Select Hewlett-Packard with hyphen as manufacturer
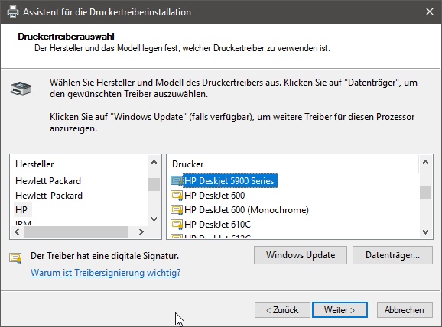Screen dimensions: 442x327 pos(49,196)
